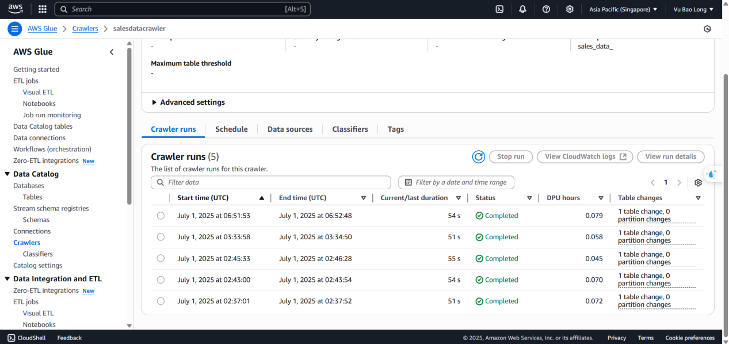Click the top Search bar
Viewport: 729px width, 344px height.
183,9
